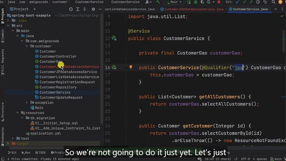The height and width of the screenshot is (161, 286).
Task: Click the rollback undo arrow icon
Action: pyautogui.click(x=265, y=2)
